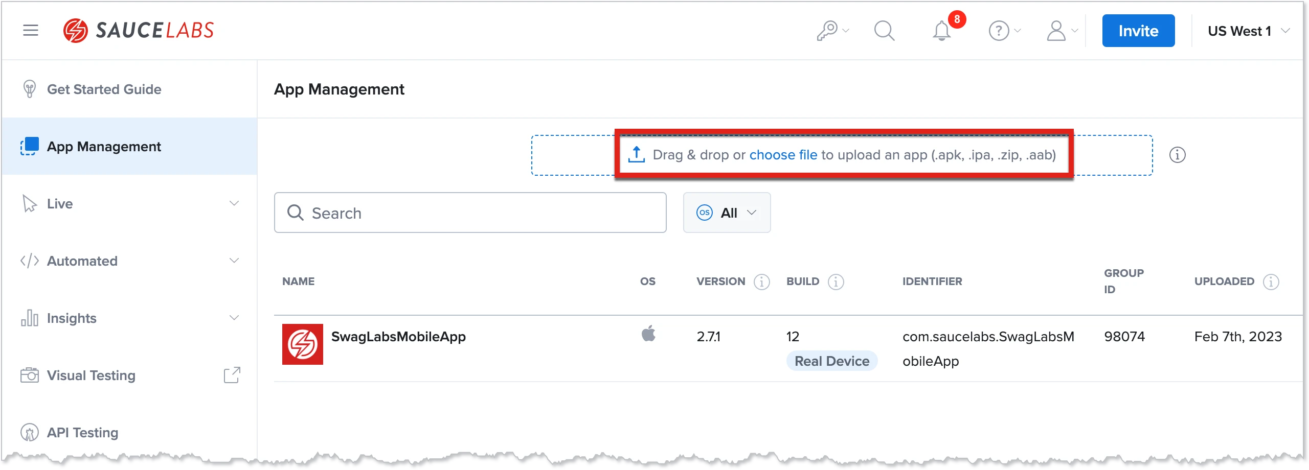This screenshot has height=470, width=1309.
Task: Click the info icon next to UPLOADED column
Action: pos(1271,281)
